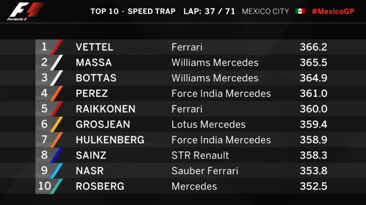Select the TOP 10 - SPEED TRAP title
Viewport: 366px width, 205px height.
coord(133,11)
